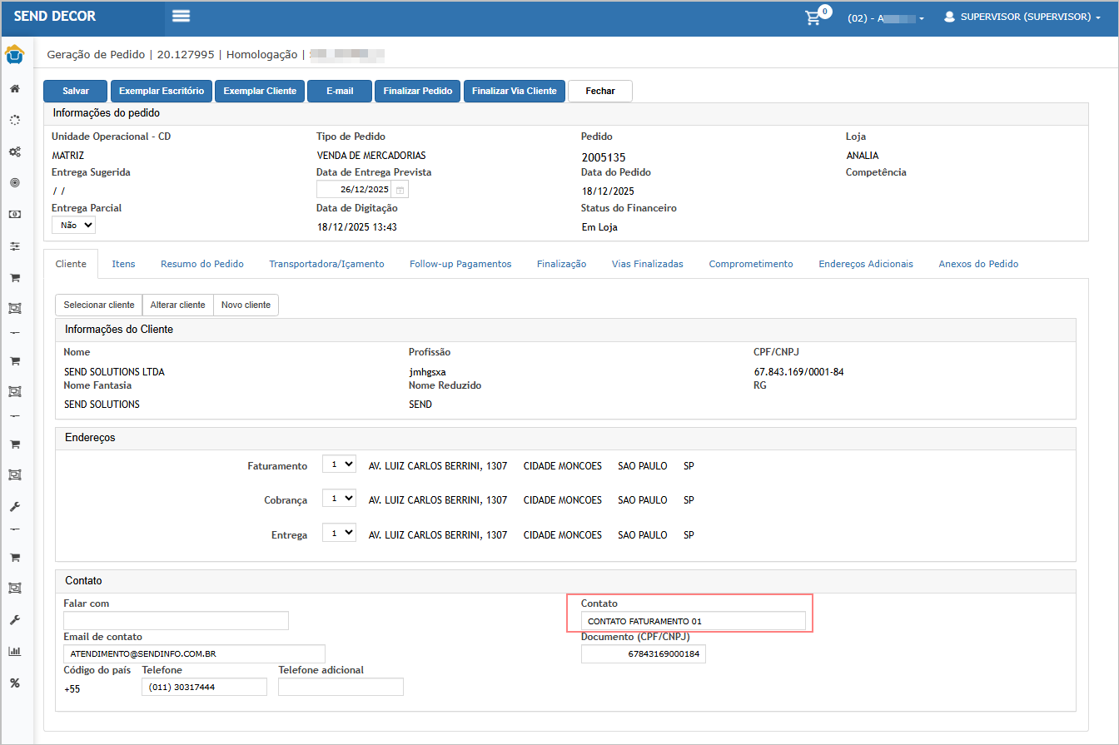The height and width of the screenshot is (745, 1119).
Task: Open the Transportadora/Içamento tab
Action: (x=326, y=264)
